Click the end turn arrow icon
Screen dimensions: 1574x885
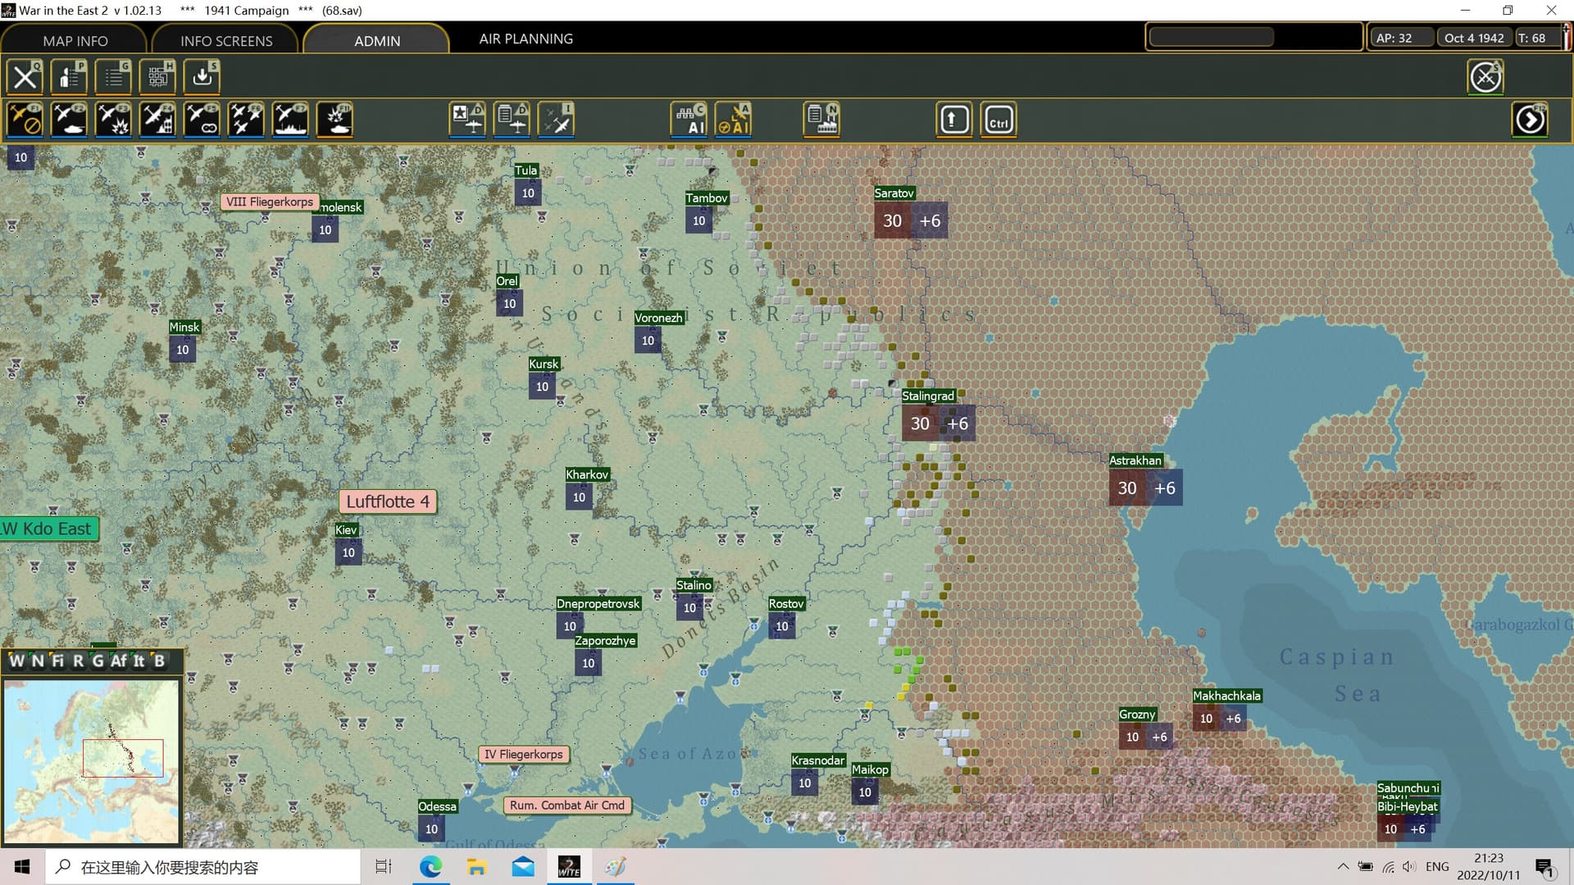pos(1530,120)
